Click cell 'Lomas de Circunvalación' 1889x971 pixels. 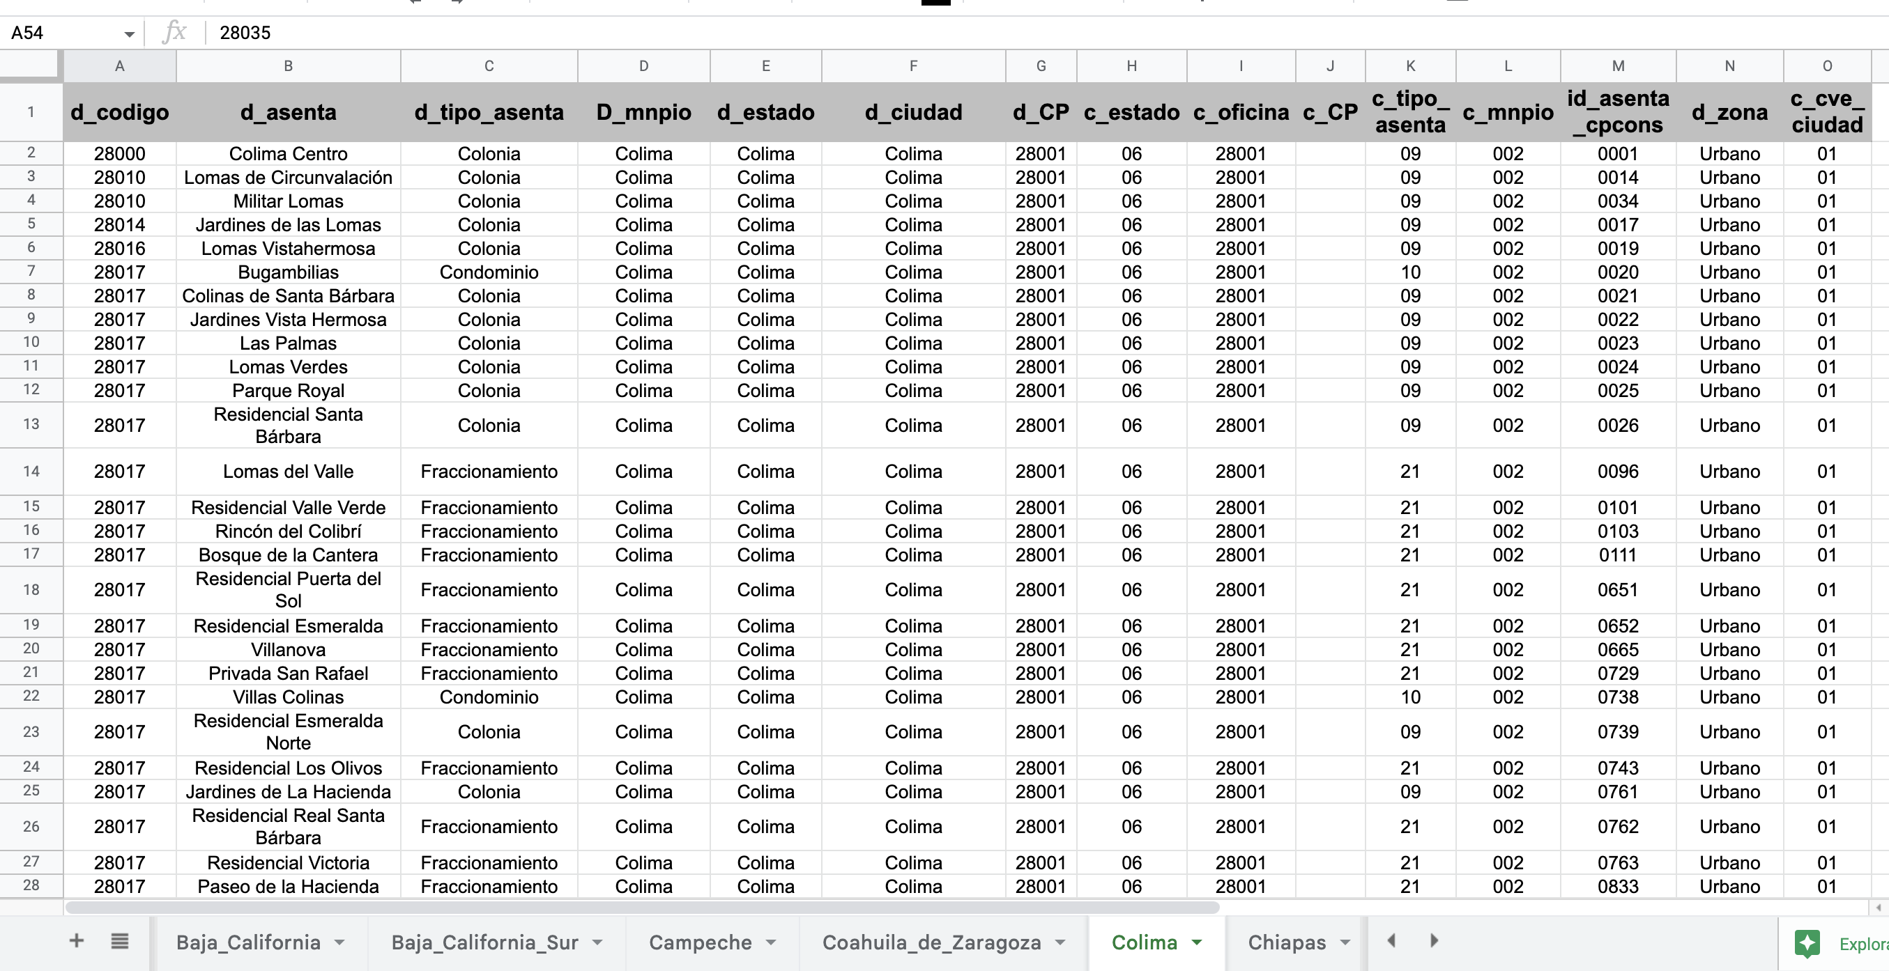(288, 178)
